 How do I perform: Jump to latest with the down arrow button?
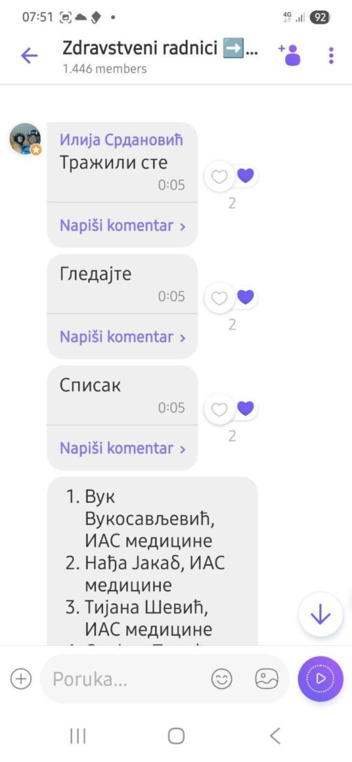point(320,614)
